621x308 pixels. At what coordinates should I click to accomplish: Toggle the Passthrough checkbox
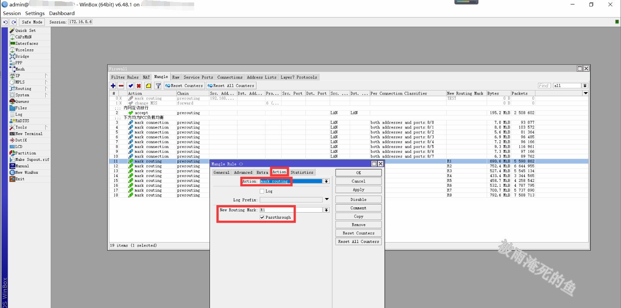(262, 217)
